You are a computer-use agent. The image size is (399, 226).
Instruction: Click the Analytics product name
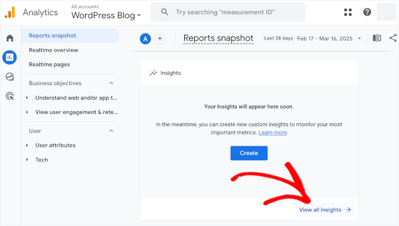(x=40, y=12)
